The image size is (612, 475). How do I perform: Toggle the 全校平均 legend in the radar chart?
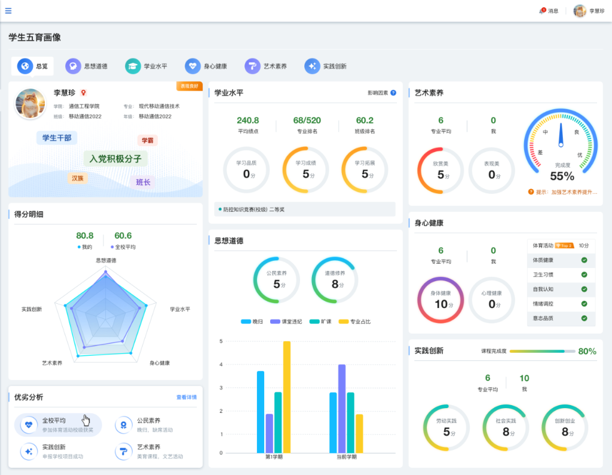pos(123,247)
